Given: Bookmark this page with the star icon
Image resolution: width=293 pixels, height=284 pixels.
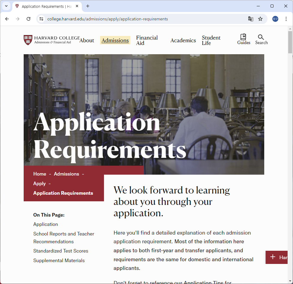Looking at the screenshot, I should [x=260, y=19].
